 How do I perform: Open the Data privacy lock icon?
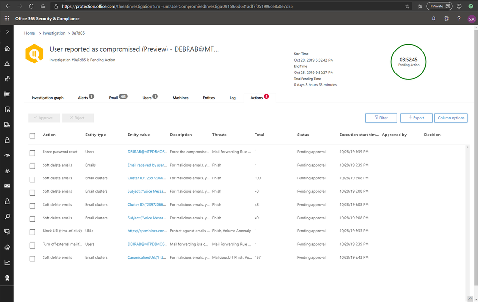tap(7, 201)
